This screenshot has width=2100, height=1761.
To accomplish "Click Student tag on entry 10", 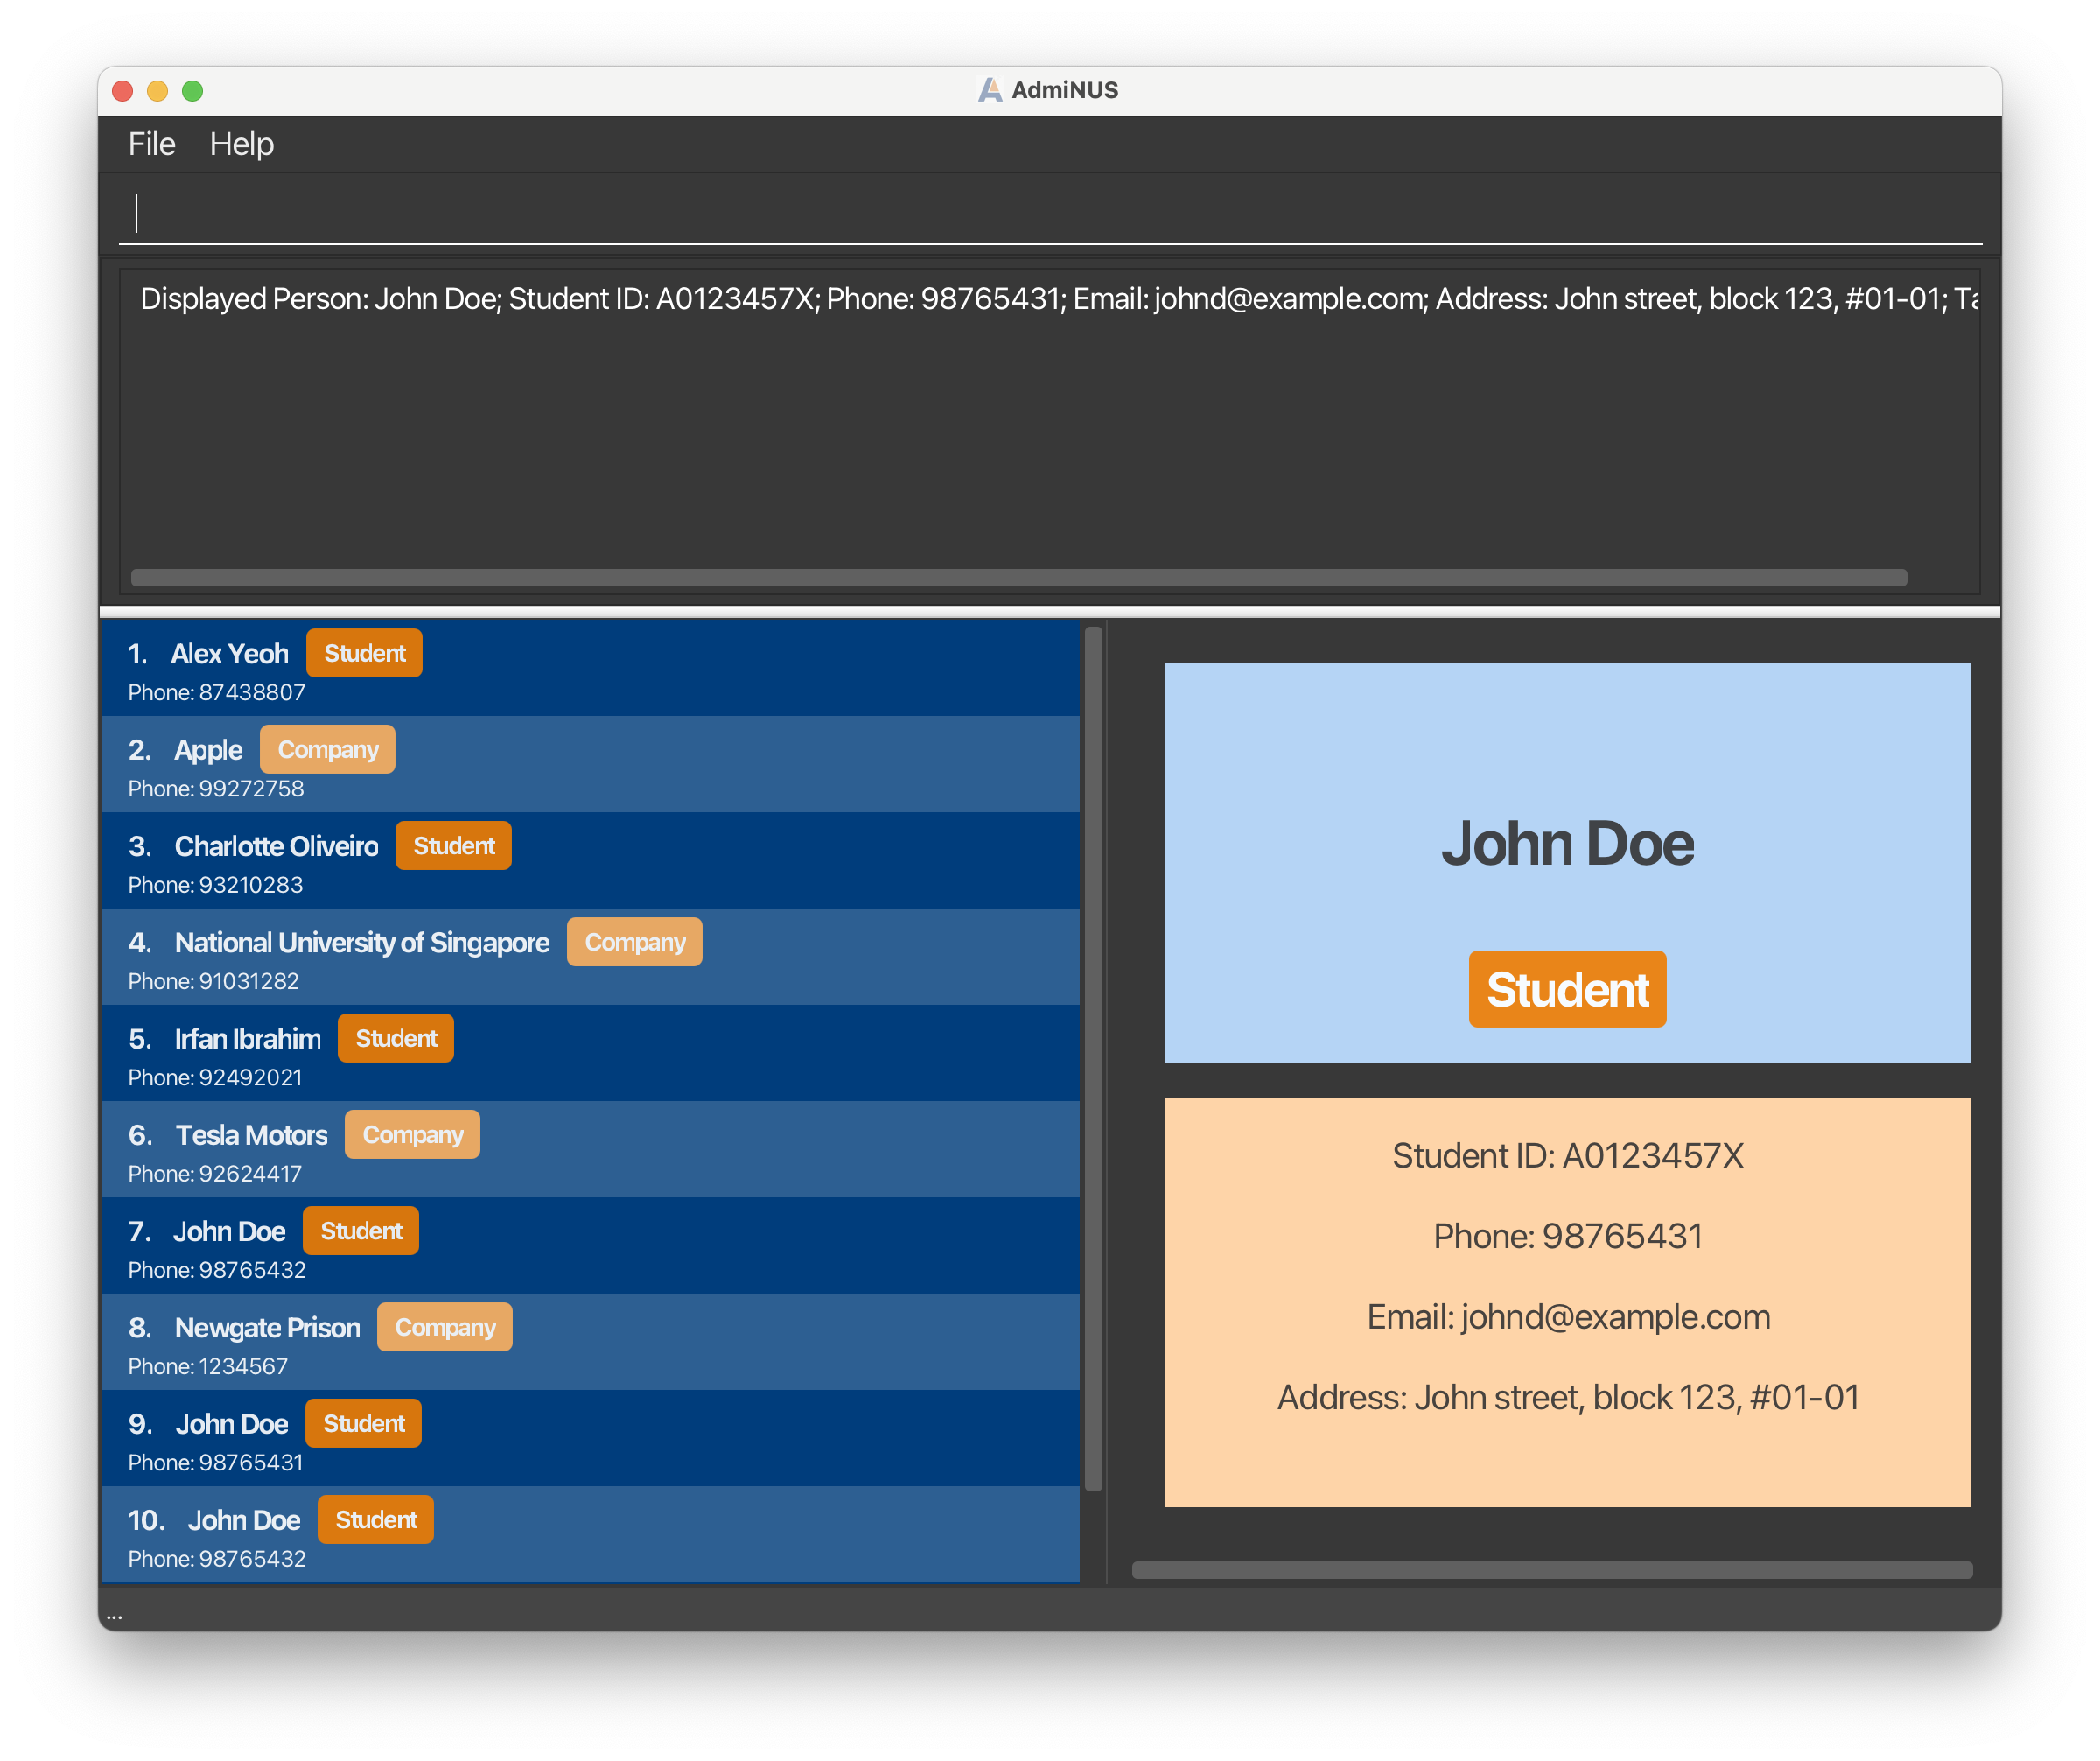I will point(375,1520).
